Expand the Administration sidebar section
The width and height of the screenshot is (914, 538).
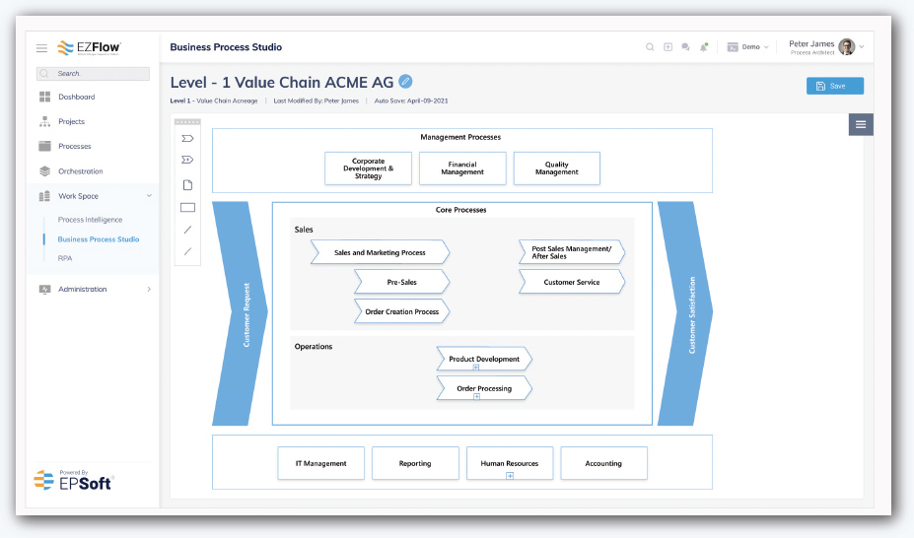(x=149, y=289)
